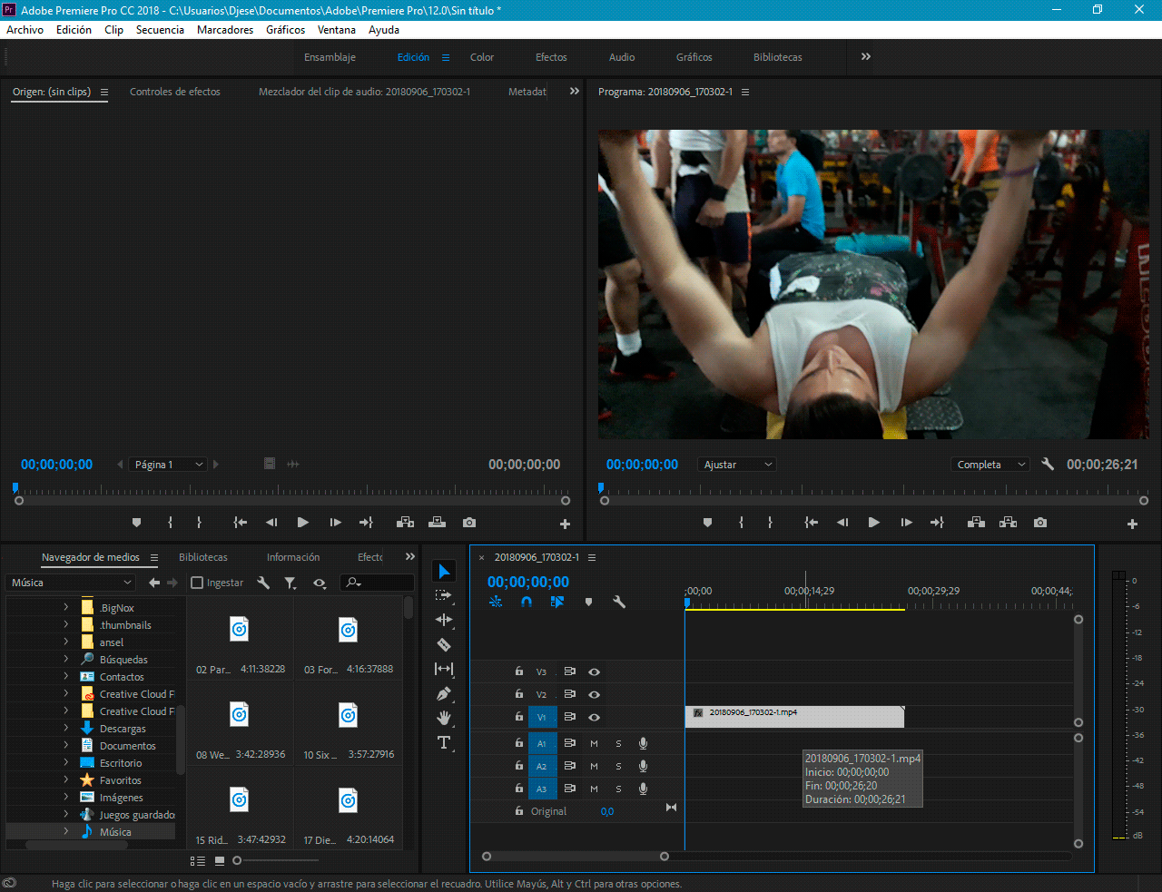1162x892 pixels.
Task: Click Export Frame camera icon in Program monitor
Action: point(1040,523)
